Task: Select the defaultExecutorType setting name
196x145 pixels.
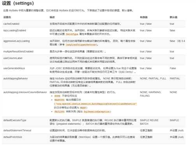Action: point(15,120)
